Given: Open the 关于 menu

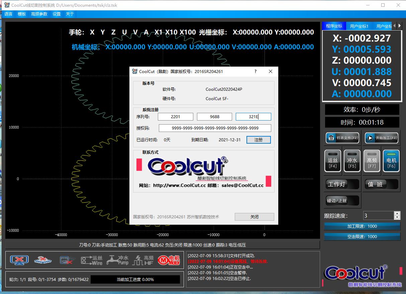Looking at the screenshot, I should [70, 14].
